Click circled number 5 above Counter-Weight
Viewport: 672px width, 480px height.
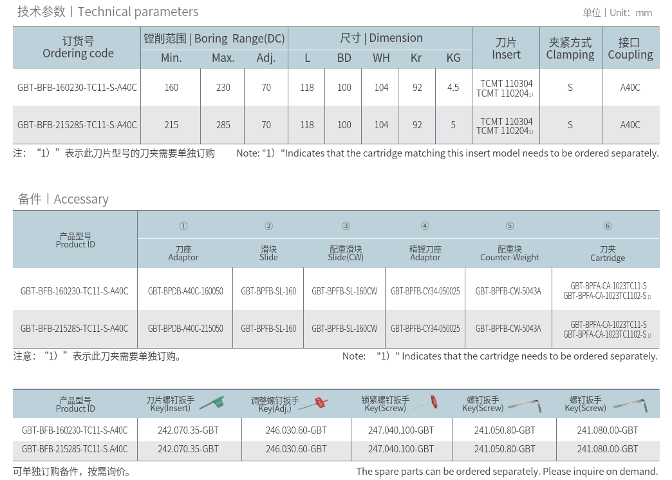pos(510,226)
